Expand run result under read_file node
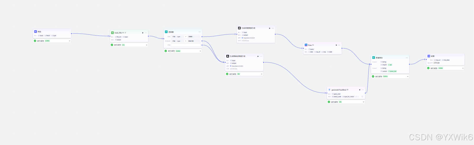 click(147, 45)
